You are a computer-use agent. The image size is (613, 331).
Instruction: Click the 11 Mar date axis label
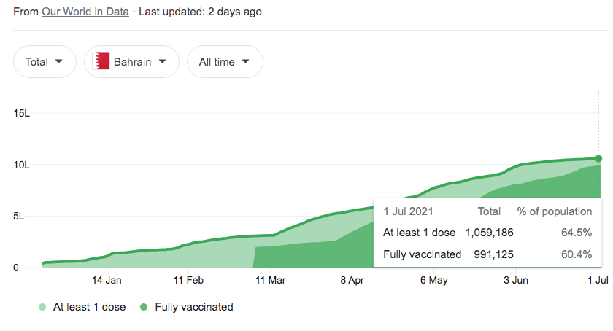pos(271,280)
